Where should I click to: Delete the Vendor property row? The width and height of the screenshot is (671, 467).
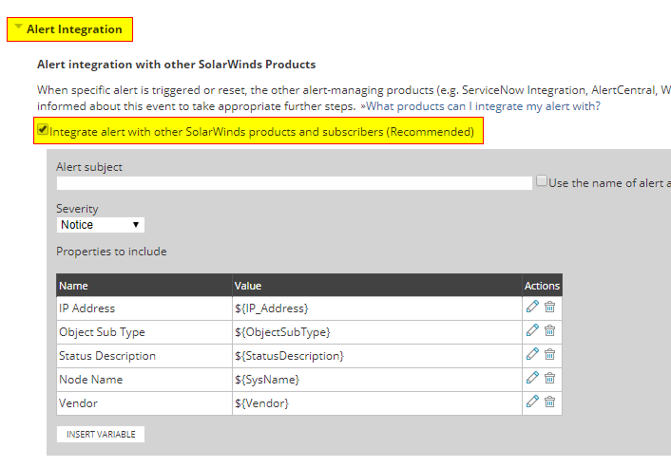(549, 402)
